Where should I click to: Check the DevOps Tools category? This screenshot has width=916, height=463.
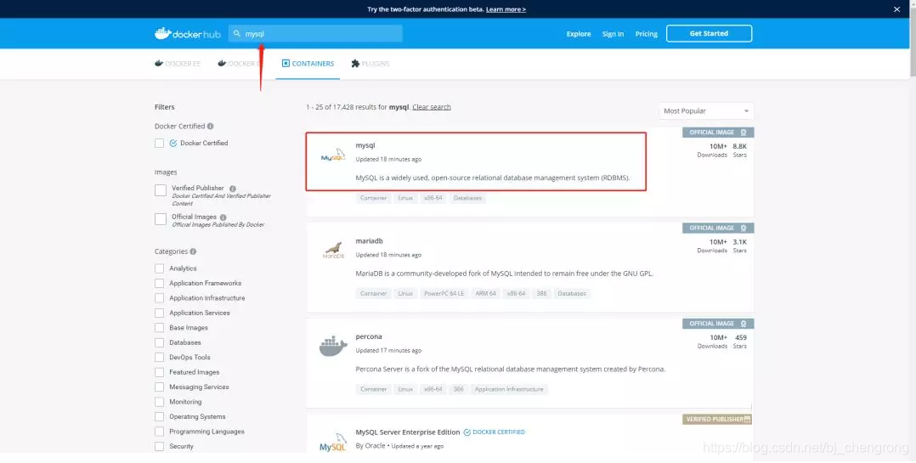click(x=159, y=358)
